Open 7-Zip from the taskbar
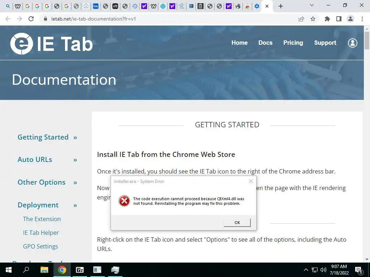Image resolution: width=370 pixels, height=277 pixels. [80, 270]
